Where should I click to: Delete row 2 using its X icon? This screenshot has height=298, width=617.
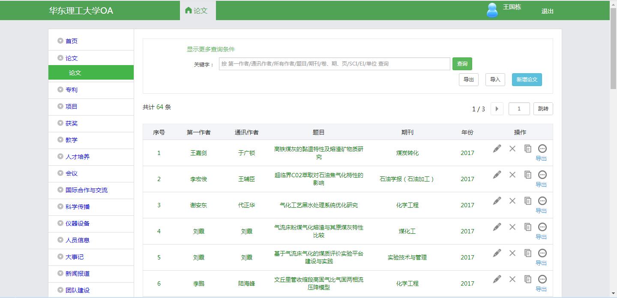click(512, 175)
